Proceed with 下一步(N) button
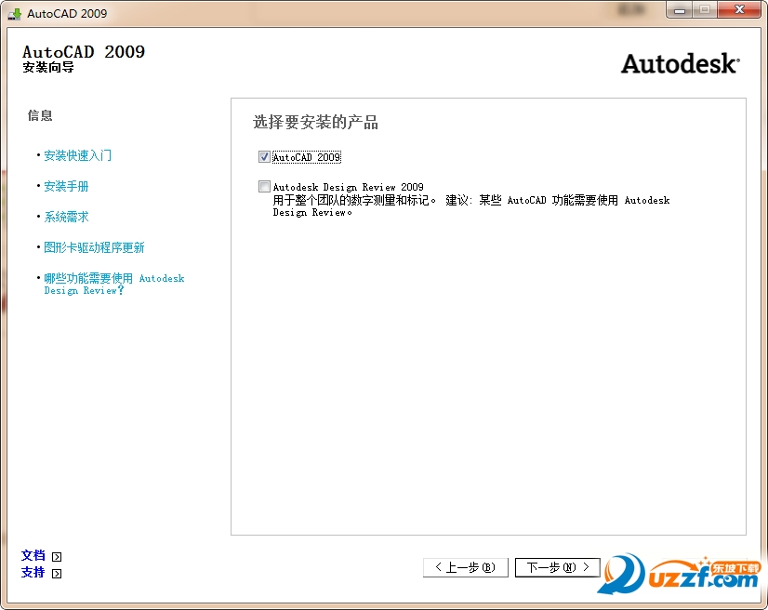Screen dimensions: 768x610 [x=557, y=567]
